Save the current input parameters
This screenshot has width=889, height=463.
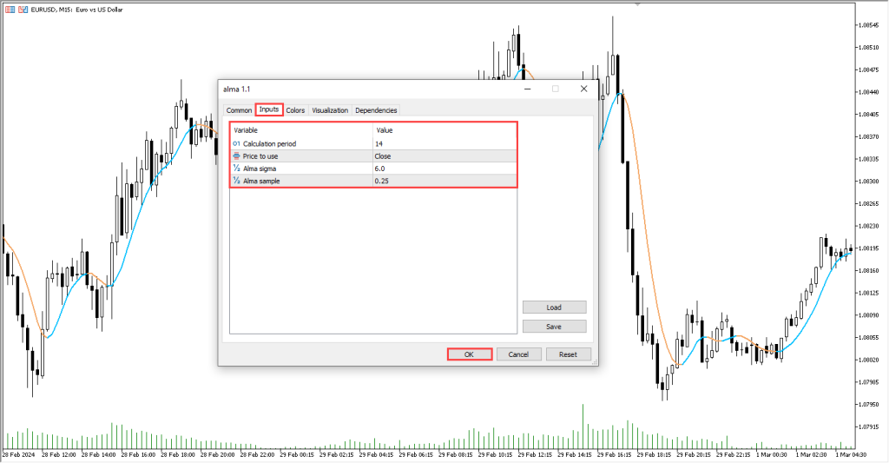pyautogui.click(x=554, y=327)
